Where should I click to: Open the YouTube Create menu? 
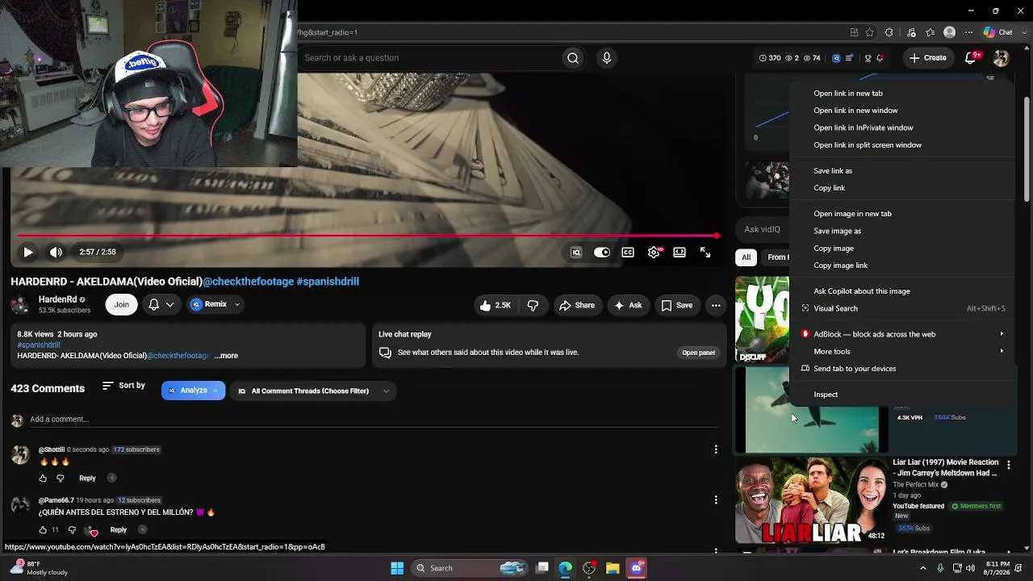click(927, 58)
